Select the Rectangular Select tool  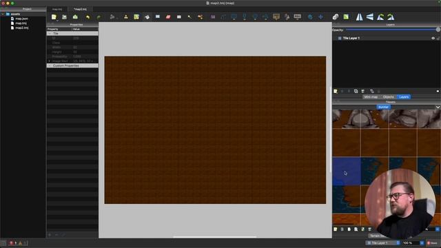tap(179, 17)
